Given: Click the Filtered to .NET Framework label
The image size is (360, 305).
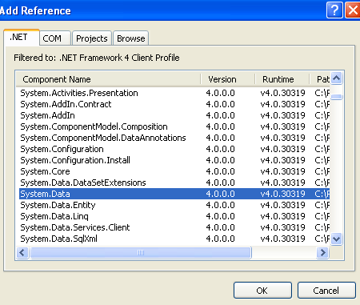Looking at the screenshot, I should (x=97, y=58).
